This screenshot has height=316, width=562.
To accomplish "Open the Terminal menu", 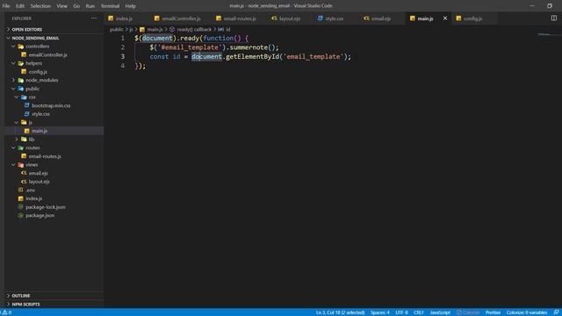I will coord(110,6).
